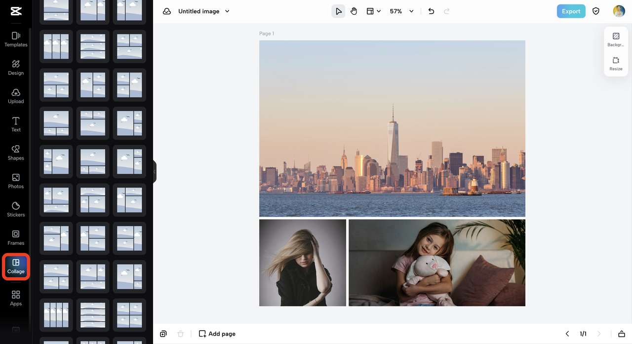
Task: Click the duplicate page icon
Action: click(163, 334)
